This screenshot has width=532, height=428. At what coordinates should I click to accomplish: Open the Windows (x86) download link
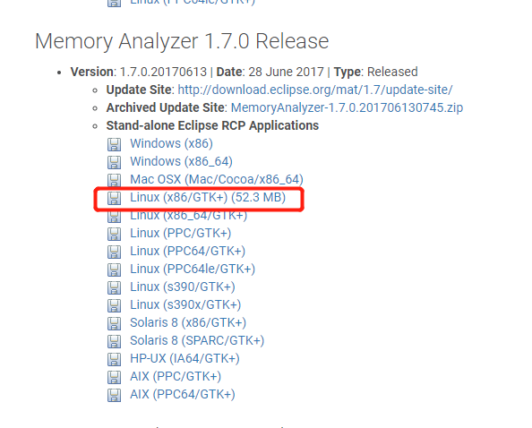[171, 143]
